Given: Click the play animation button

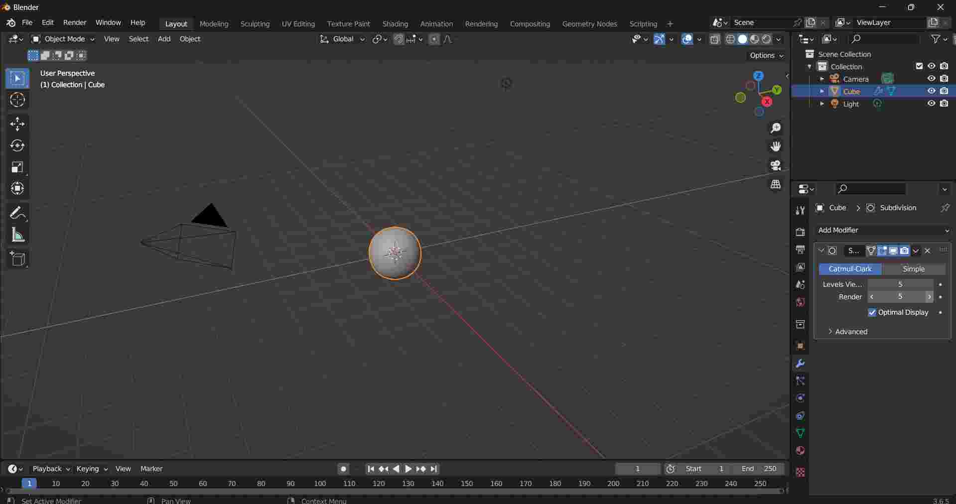Looking at the screenshot, I should (408, 469).
